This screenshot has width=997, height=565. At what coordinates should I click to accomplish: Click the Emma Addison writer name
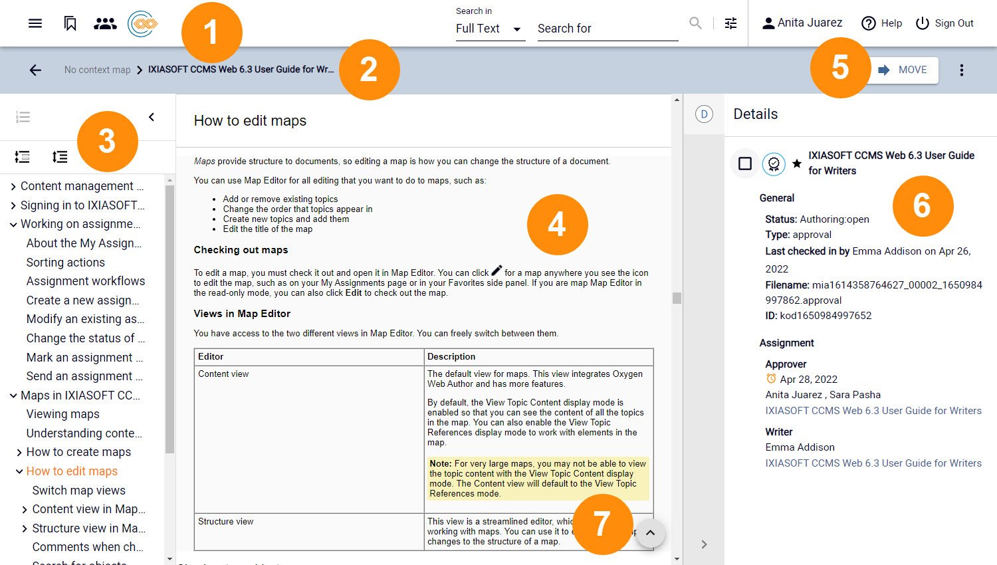[800, 447]
